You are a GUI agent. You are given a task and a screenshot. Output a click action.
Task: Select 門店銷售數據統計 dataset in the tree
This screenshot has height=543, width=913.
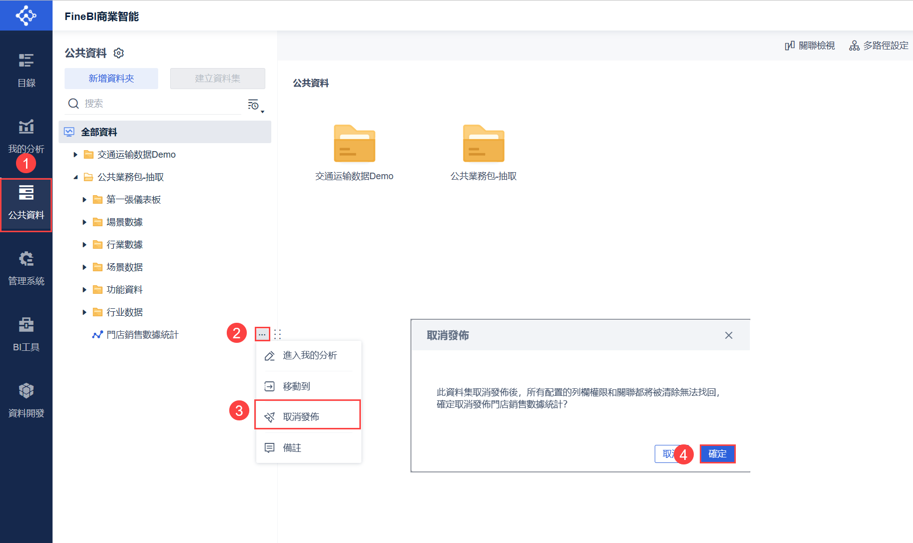pos(143,335)
